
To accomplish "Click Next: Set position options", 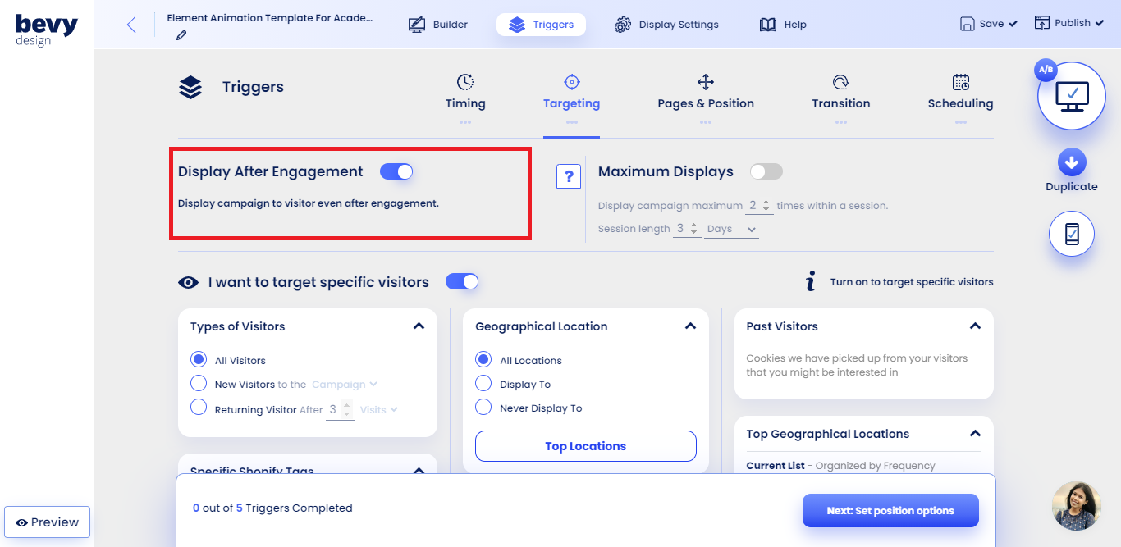I will tap(890, 510).
